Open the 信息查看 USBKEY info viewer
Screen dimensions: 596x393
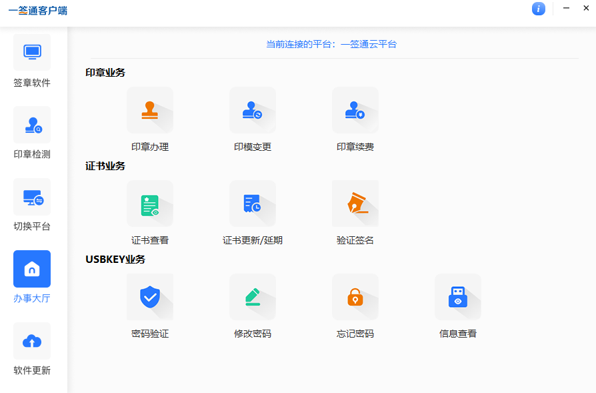(458, 297)
